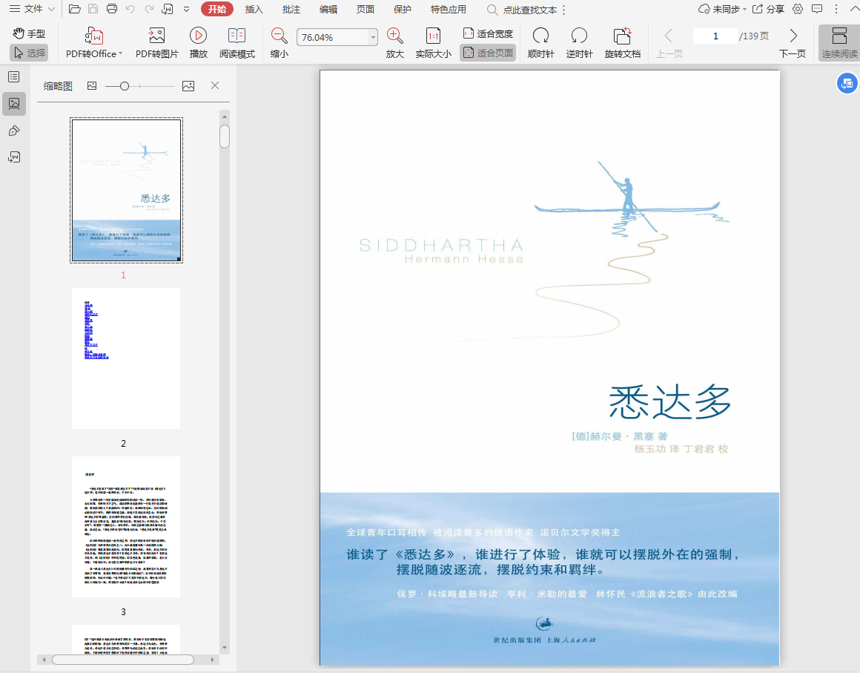Rotate page 顺时针 clockwise
The width and height of the screenshot is (860, 673).
(x=540, y=43)
